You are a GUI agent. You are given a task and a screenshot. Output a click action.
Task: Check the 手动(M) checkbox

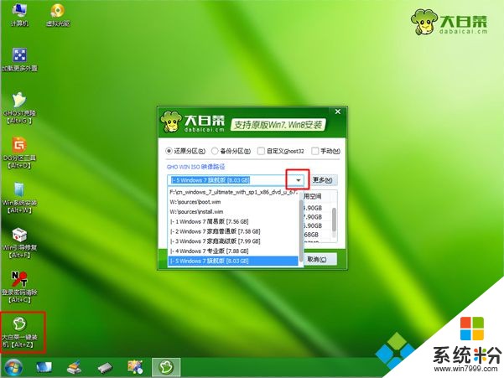[325, 151]
